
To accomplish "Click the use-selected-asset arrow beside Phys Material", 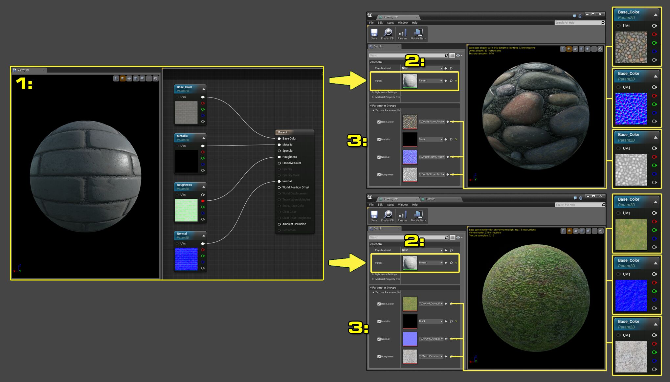I will 446,68.
